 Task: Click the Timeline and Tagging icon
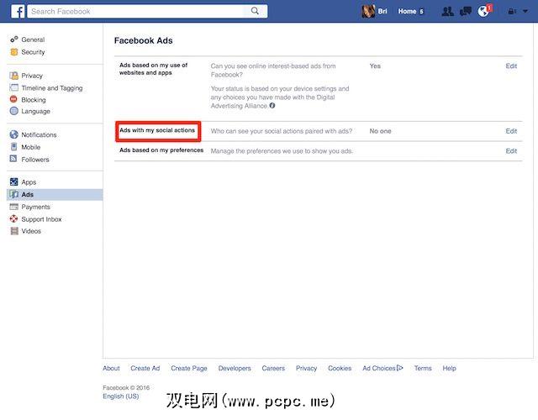coord(14,87)
